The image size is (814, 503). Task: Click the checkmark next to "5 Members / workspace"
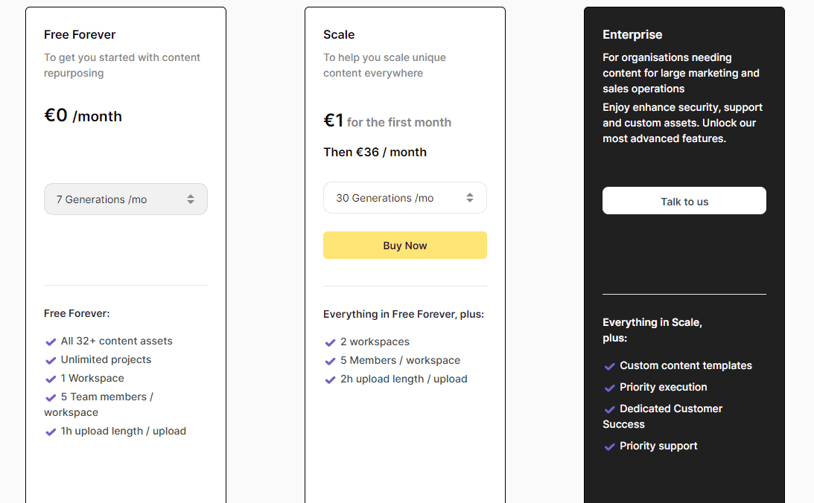click(x=330, y=360)
